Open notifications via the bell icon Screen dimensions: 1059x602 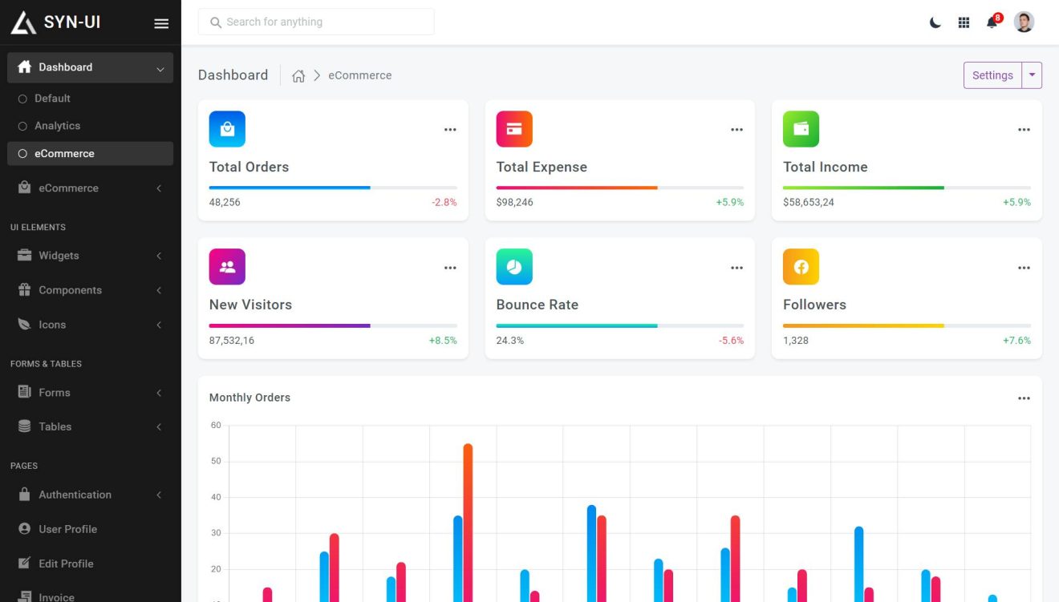coord(992,22)
